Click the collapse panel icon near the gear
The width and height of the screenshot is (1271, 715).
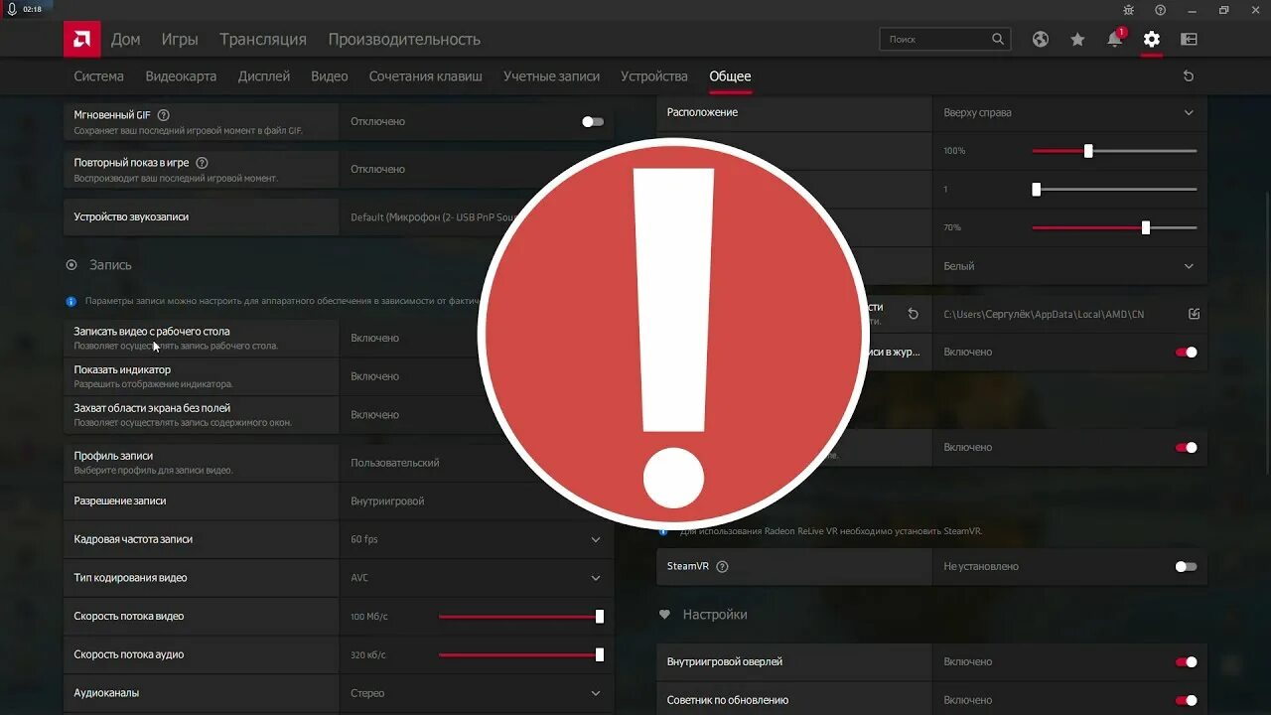[1188, 39]
